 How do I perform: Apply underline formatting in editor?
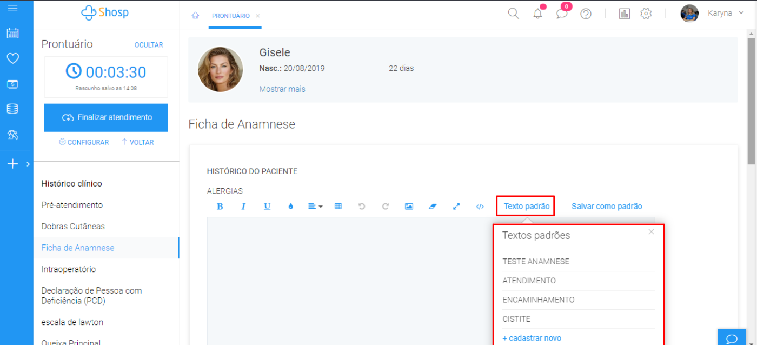pos(267,207)
